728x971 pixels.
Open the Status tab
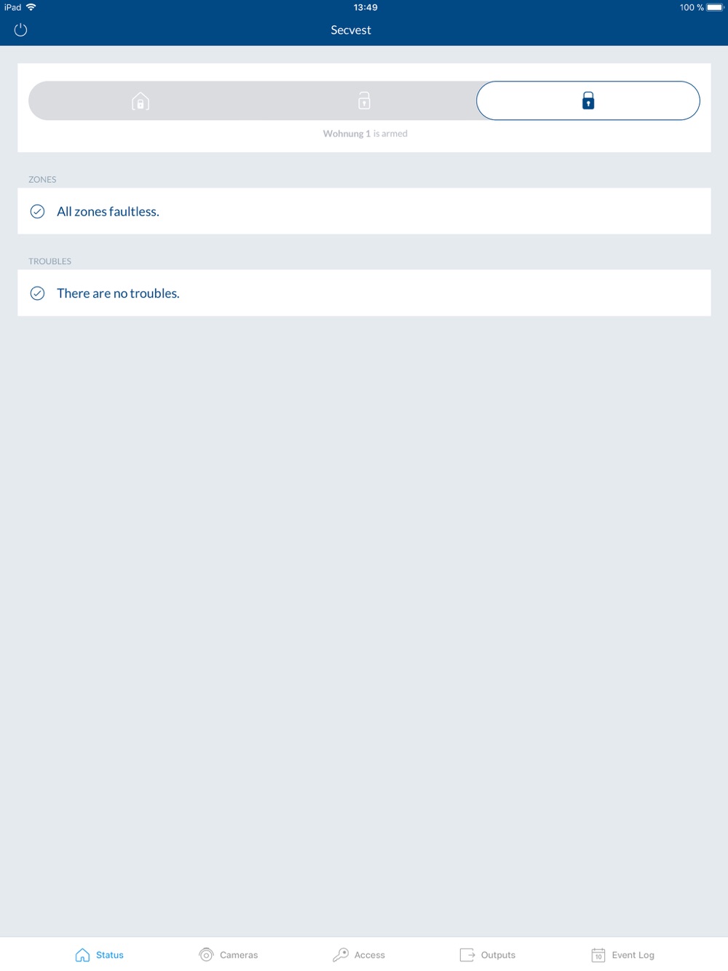point(100,954)
